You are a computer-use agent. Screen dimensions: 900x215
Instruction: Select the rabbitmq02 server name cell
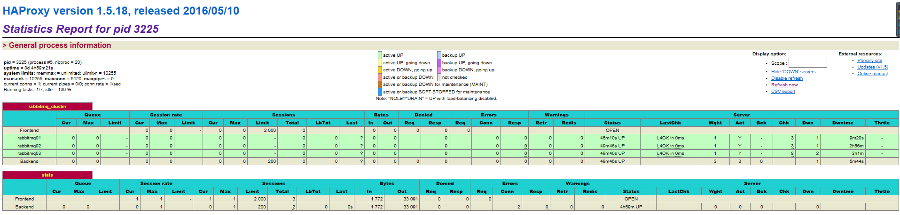tap(29, 146)
